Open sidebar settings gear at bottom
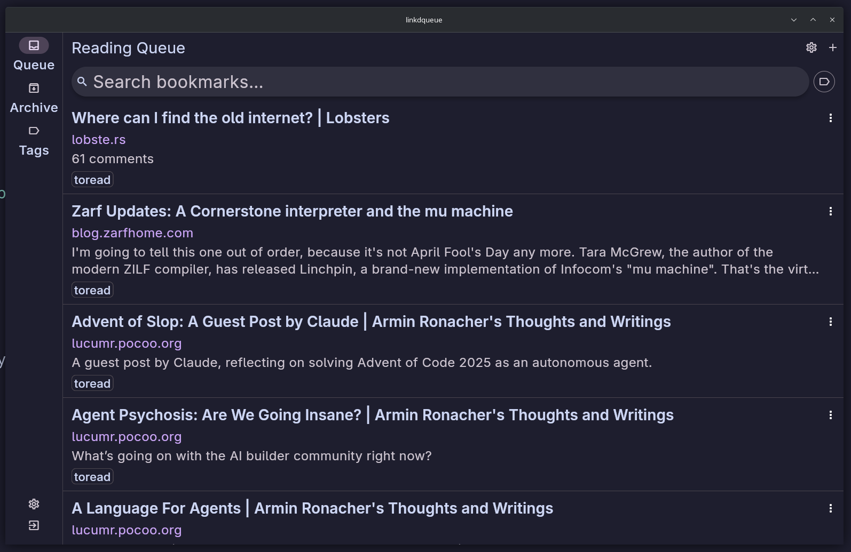The height and width of the screenshot is (552, 851). pyautogui.click(x=34, y=504)
